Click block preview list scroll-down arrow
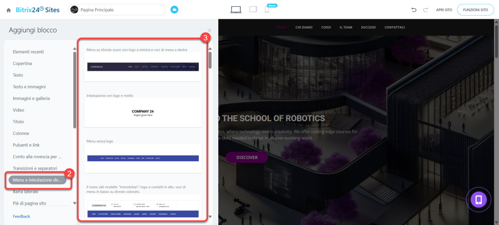The width and height of the screenshot is (499, 225). tap(210, 217)
